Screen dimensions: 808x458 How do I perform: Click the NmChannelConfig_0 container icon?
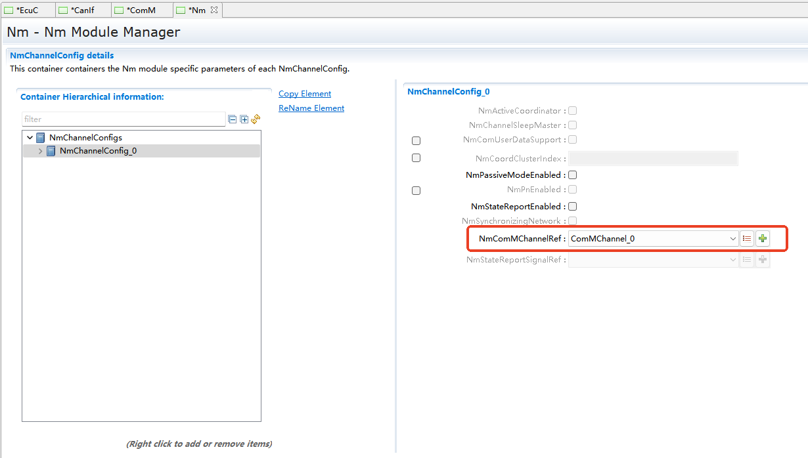(51, 151)
